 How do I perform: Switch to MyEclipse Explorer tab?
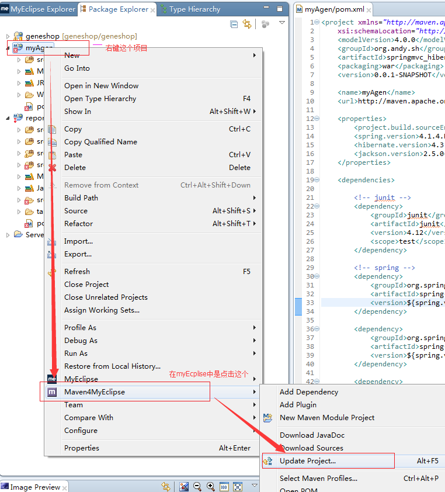pos(39,9)
